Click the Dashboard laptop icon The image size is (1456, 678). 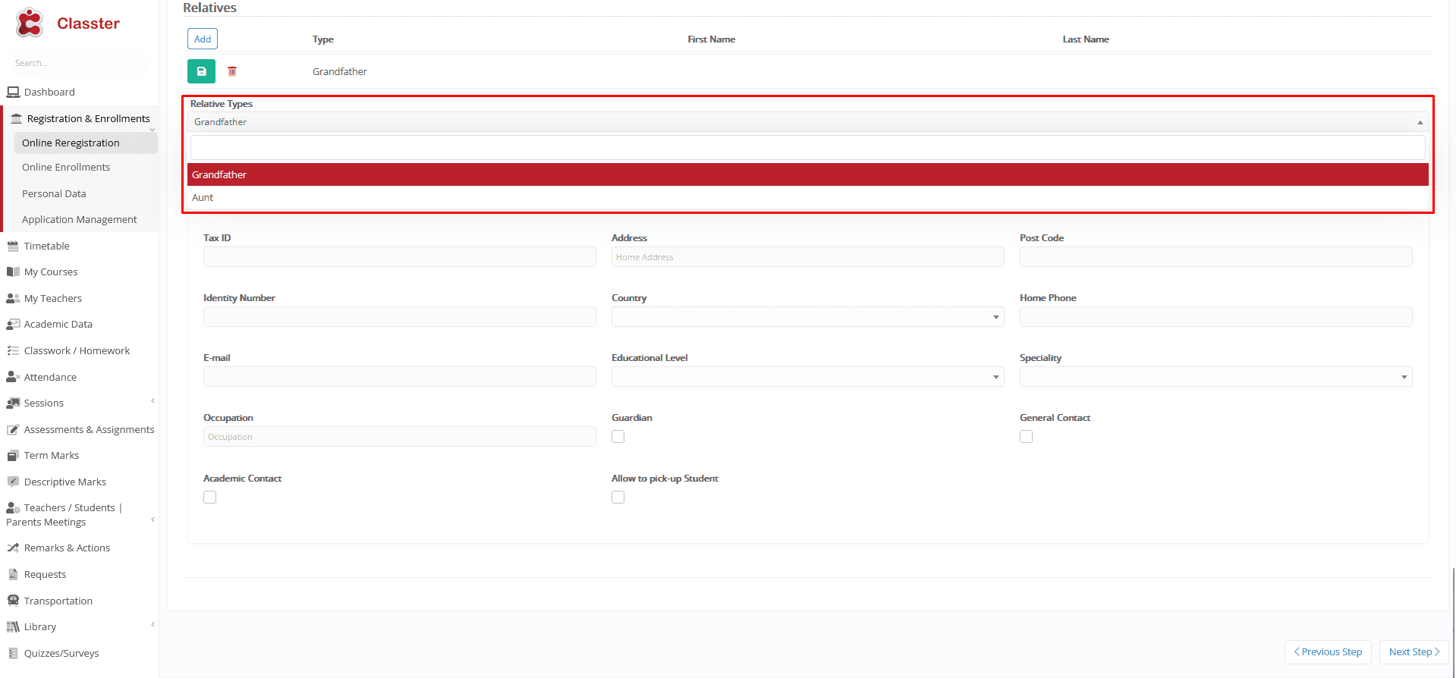coord(13,92)
